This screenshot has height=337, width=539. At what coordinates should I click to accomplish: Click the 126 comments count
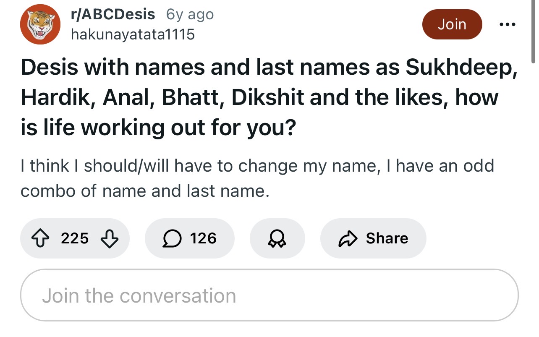coord(203,238)
